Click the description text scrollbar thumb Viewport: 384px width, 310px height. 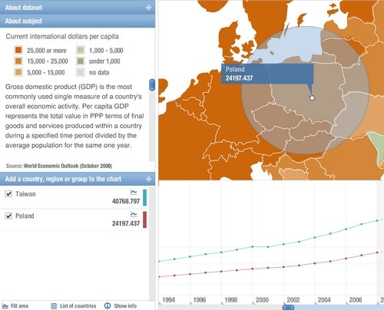[152, 85]
